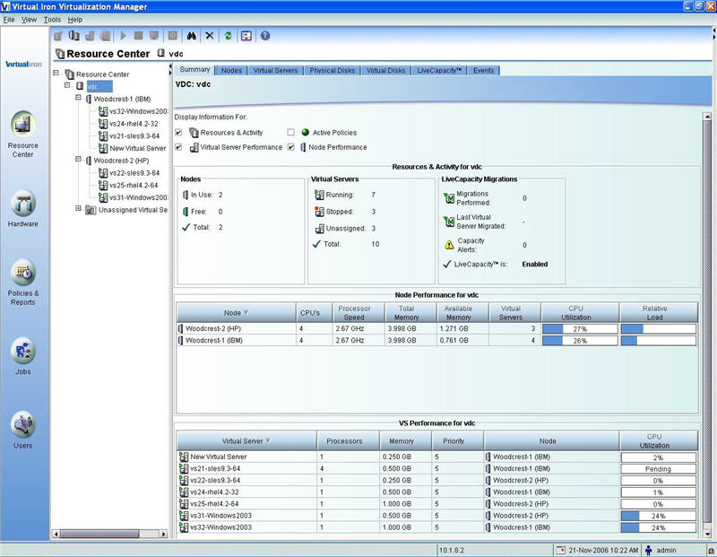Expand Unassigned Virtual Servers tree node
The image size is (717, 557).
click(78, 208)
